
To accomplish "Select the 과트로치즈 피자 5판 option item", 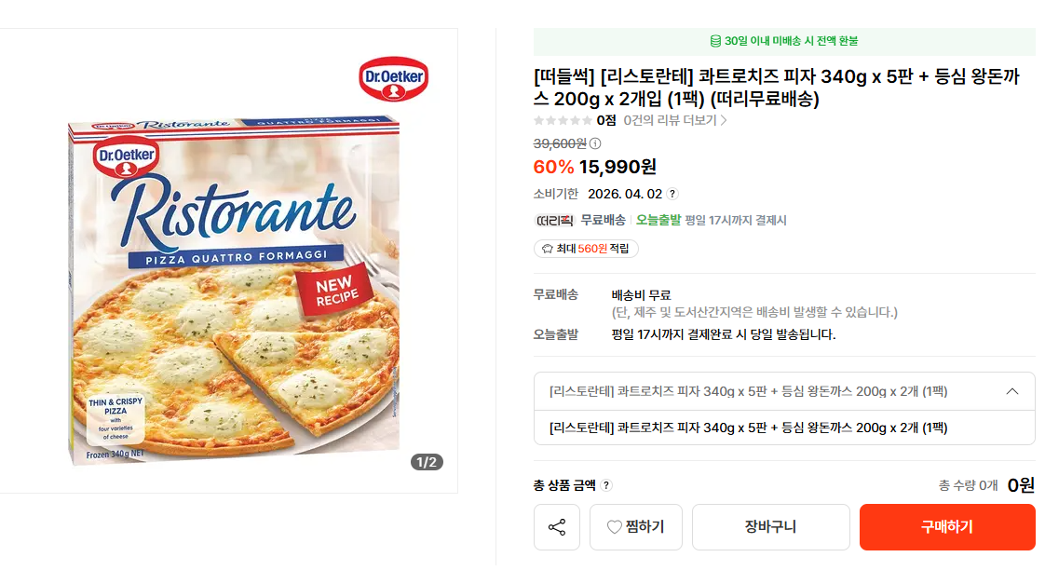I will (x=748, y=428).
